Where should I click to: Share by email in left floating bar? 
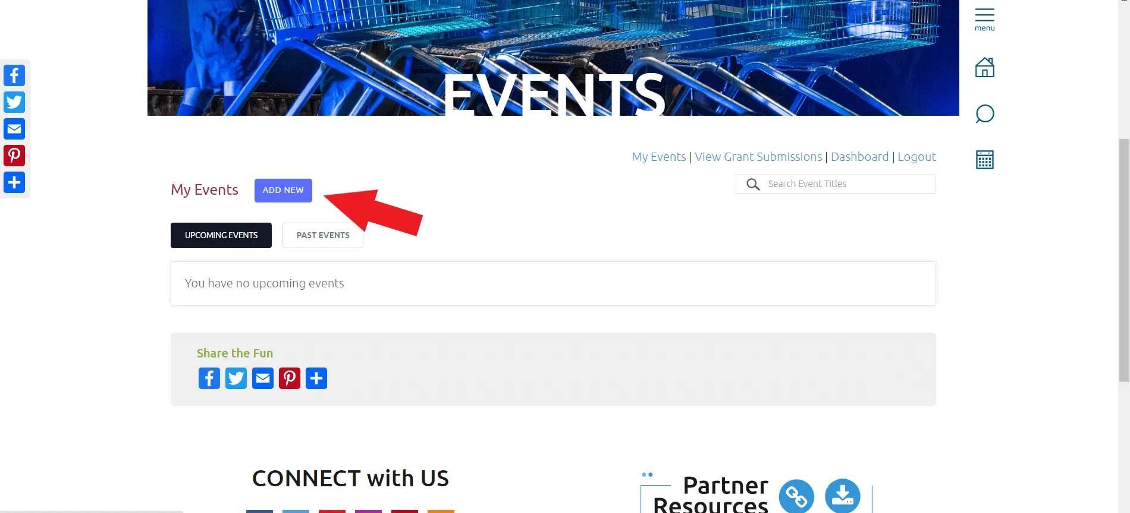[x=14, y=129]
